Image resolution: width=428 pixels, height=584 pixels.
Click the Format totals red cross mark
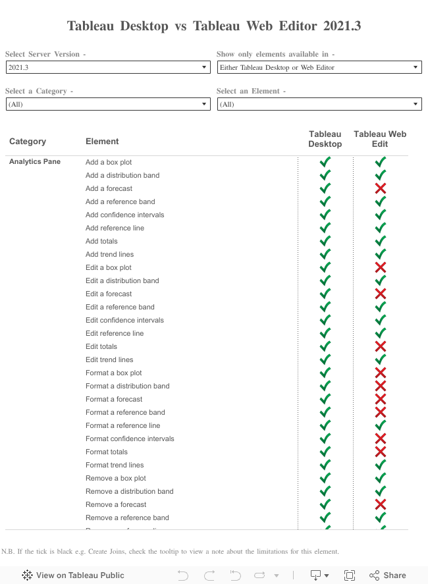coord(380,452)
